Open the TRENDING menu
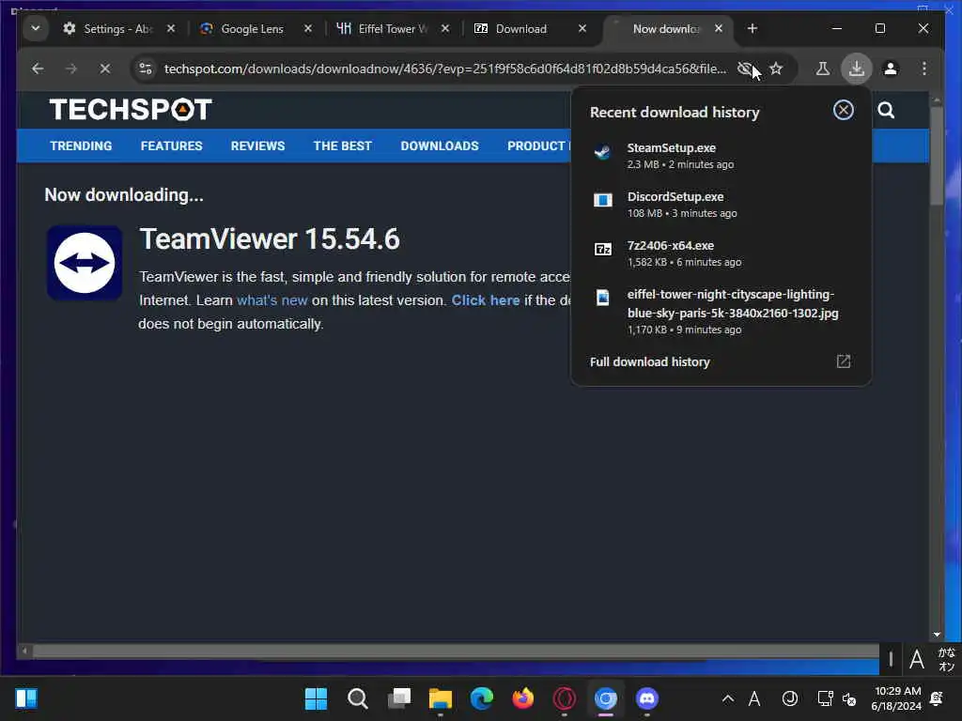This screenshot has height=721, width=962. click(81, 146)
